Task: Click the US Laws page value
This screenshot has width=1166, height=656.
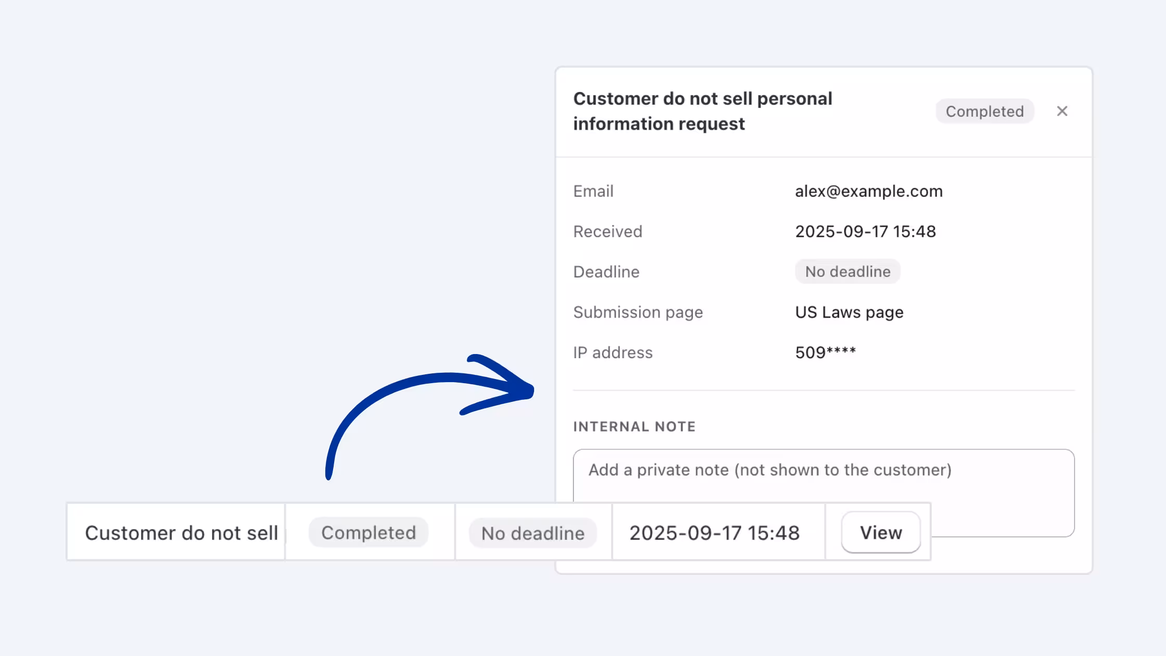Action: (849, 312)
